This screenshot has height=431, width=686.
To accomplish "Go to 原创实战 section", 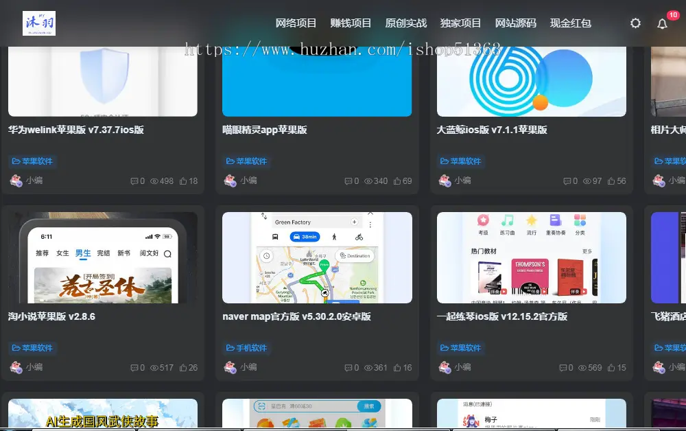I will 405,23.
